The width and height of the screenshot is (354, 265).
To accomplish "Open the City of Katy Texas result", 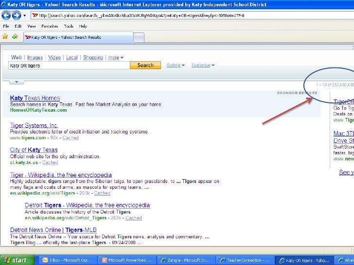I will coord(34,150).
